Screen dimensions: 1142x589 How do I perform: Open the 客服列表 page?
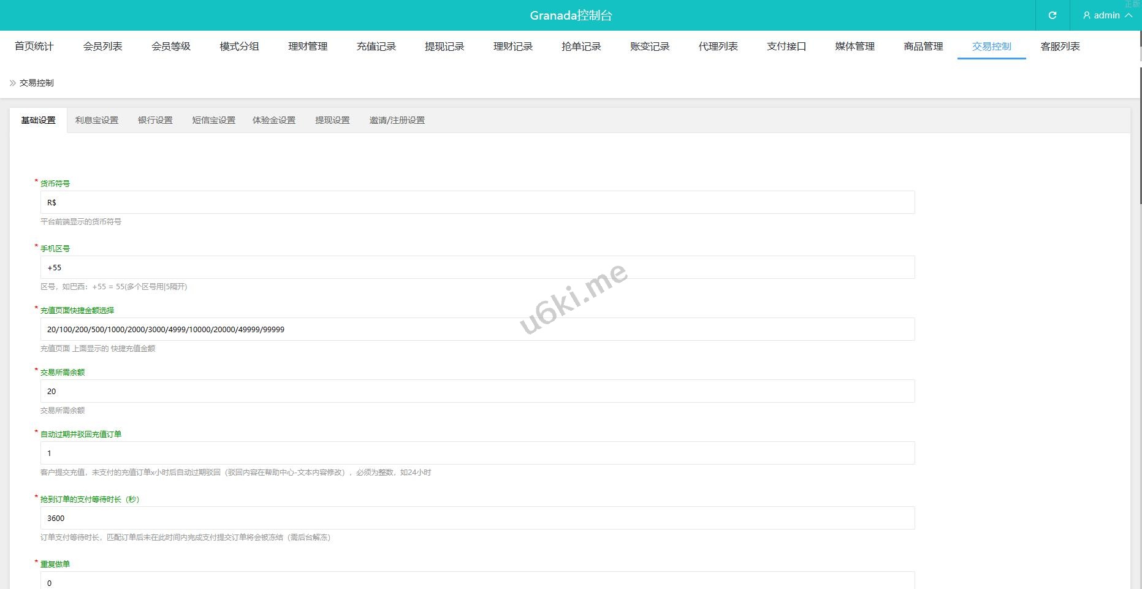pos(1060,47)
